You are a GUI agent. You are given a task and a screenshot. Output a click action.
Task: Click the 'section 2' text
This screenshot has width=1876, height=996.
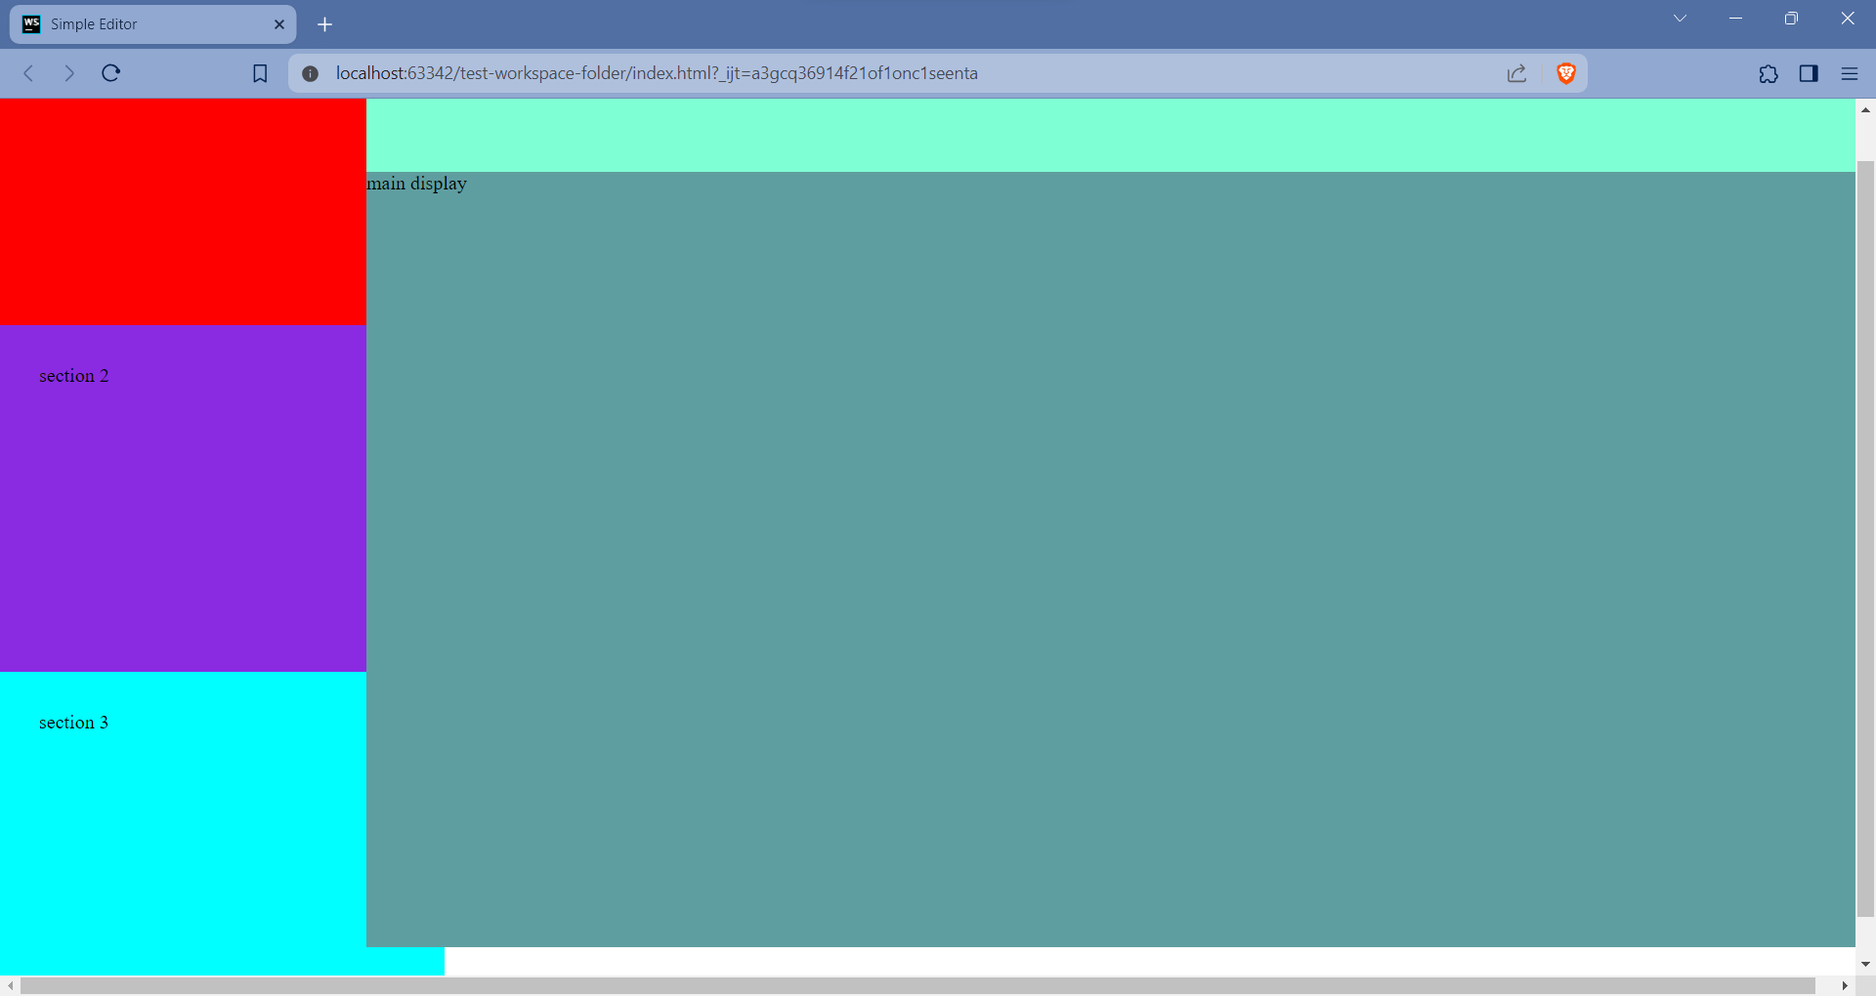pos(74,376)
